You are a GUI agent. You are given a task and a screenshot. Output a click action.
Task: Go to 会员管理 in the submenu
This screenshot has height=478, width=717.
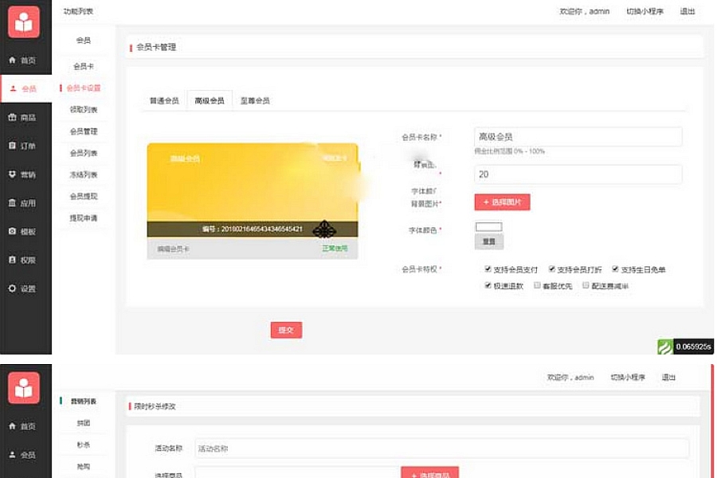point(84,131)
